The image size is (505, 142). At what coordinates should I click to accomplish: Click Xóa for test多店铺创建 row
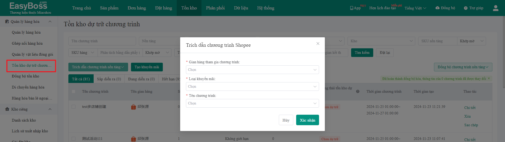pos(467,116)
